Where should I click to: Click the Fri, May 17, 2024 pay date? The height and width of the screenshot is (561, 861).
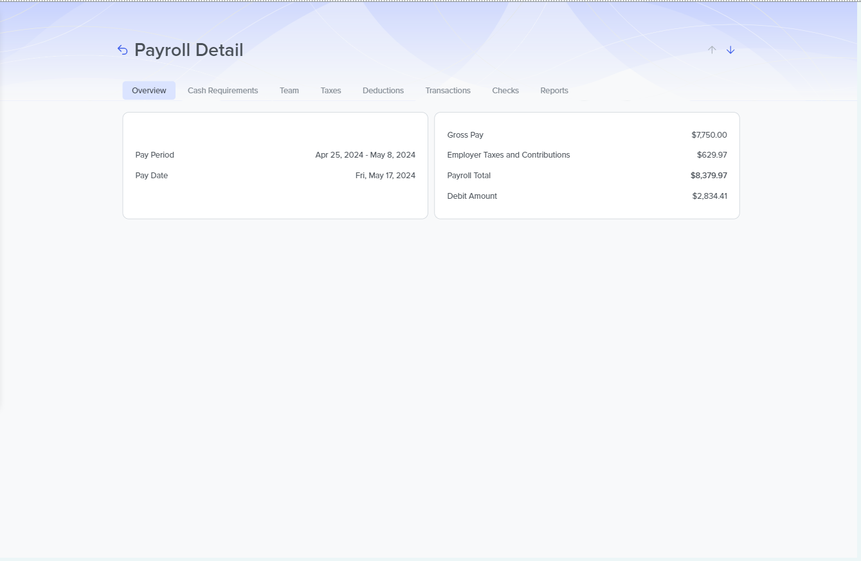[385, 176]
